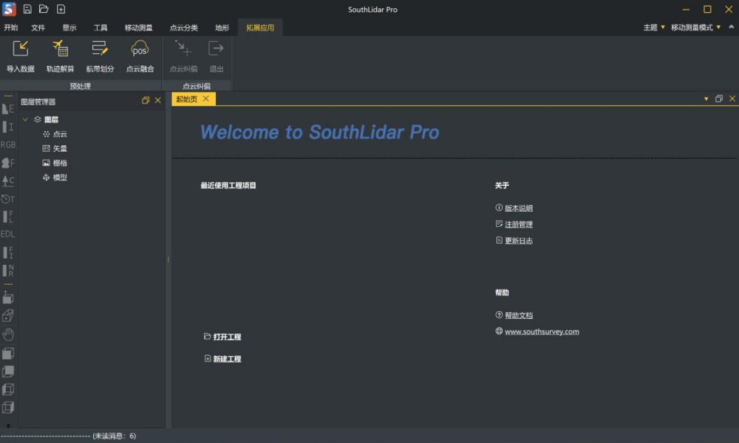Open the 开始 ribbon tab

point(11,28)
